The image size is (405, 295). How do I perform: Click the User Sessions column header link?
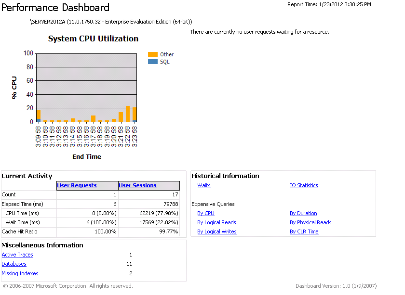(x=137, y=185)
